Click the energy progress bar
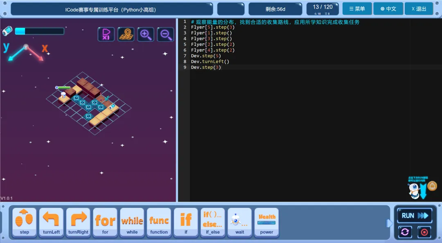 [39, 31]
